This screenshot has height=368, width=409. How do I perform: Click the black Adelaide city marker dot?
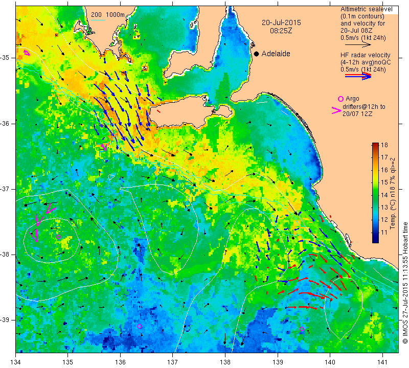tap(257, 54)
